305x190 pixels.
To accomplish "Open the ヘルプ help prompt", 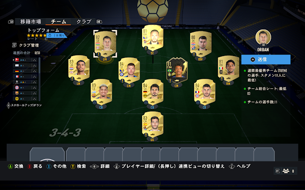I will (239, 166).
